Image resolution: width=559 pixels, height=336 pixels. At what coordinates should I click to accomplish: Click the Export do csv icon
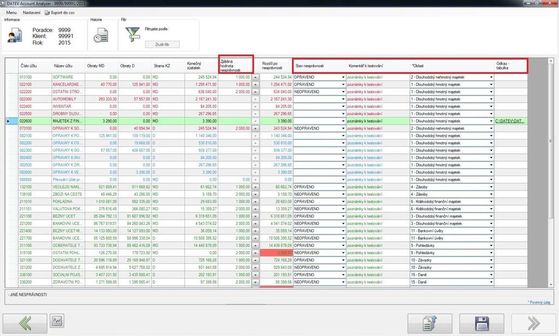tap(47, 13)
